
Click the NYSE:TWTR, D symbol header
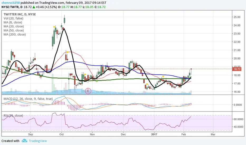tap(12, 7)
